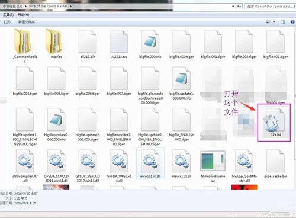Select the ALI213.txt text file
Image resolution: width=296 pixels, height=218 pixels.
[119, 44]
